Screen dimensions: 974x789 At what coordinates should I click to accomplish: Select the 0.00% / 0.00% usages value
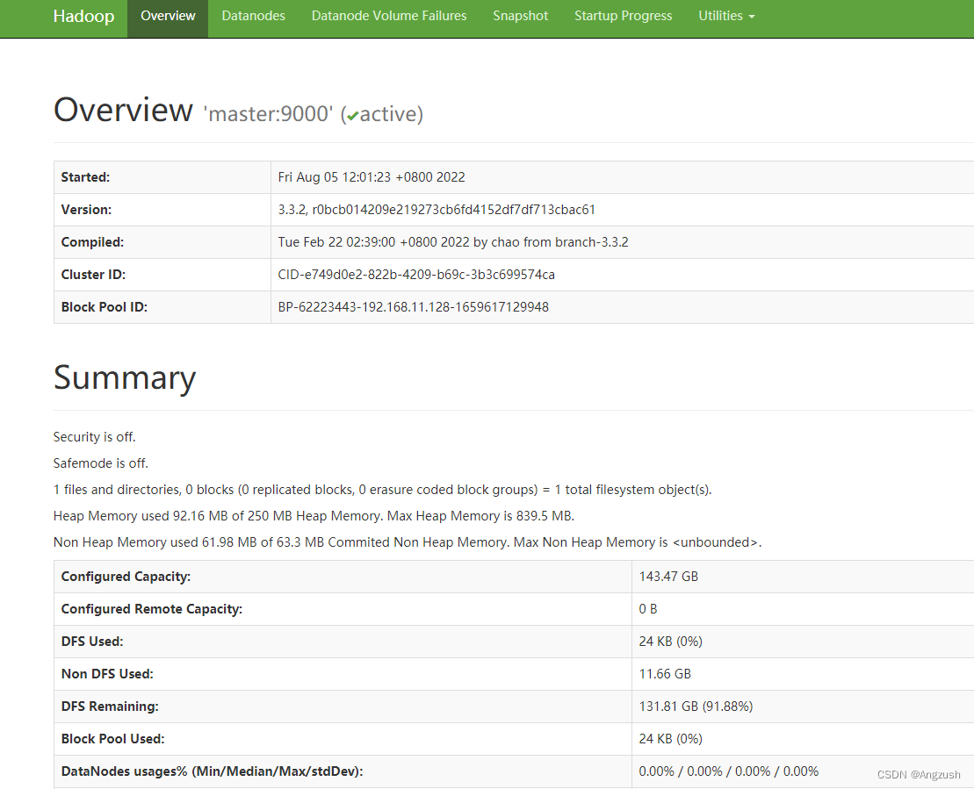coord(729,771)
